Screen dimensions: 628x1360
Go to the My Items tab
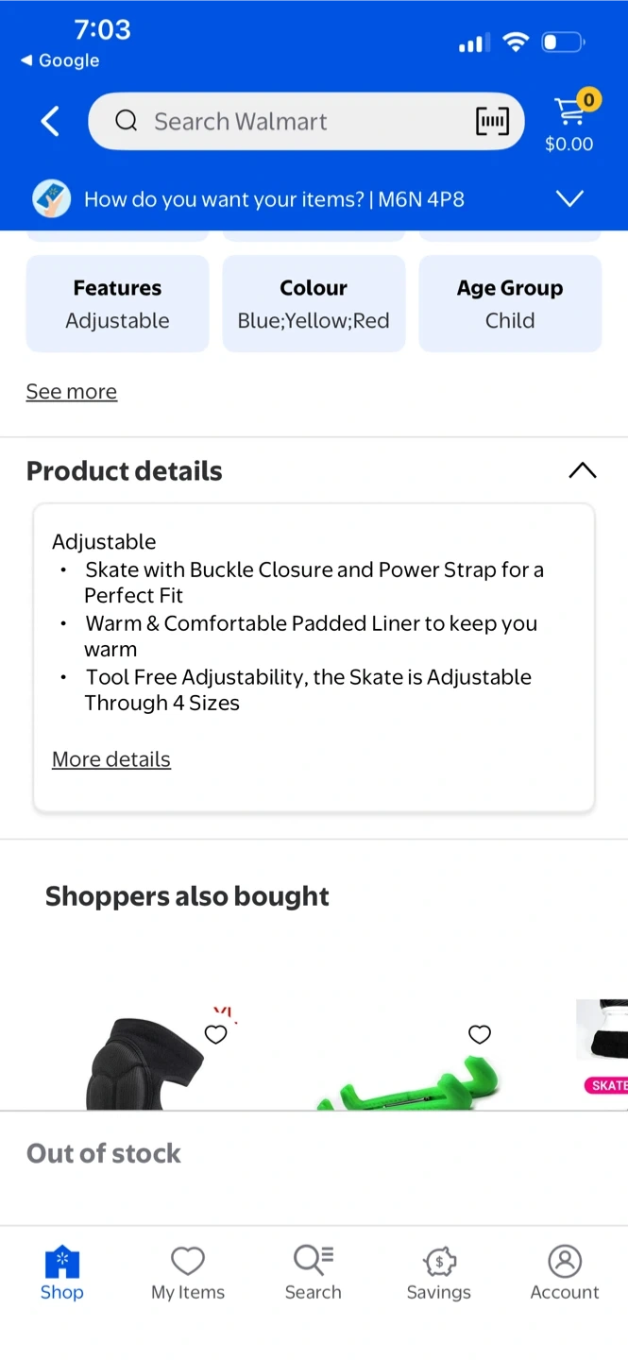[188, 1272]
